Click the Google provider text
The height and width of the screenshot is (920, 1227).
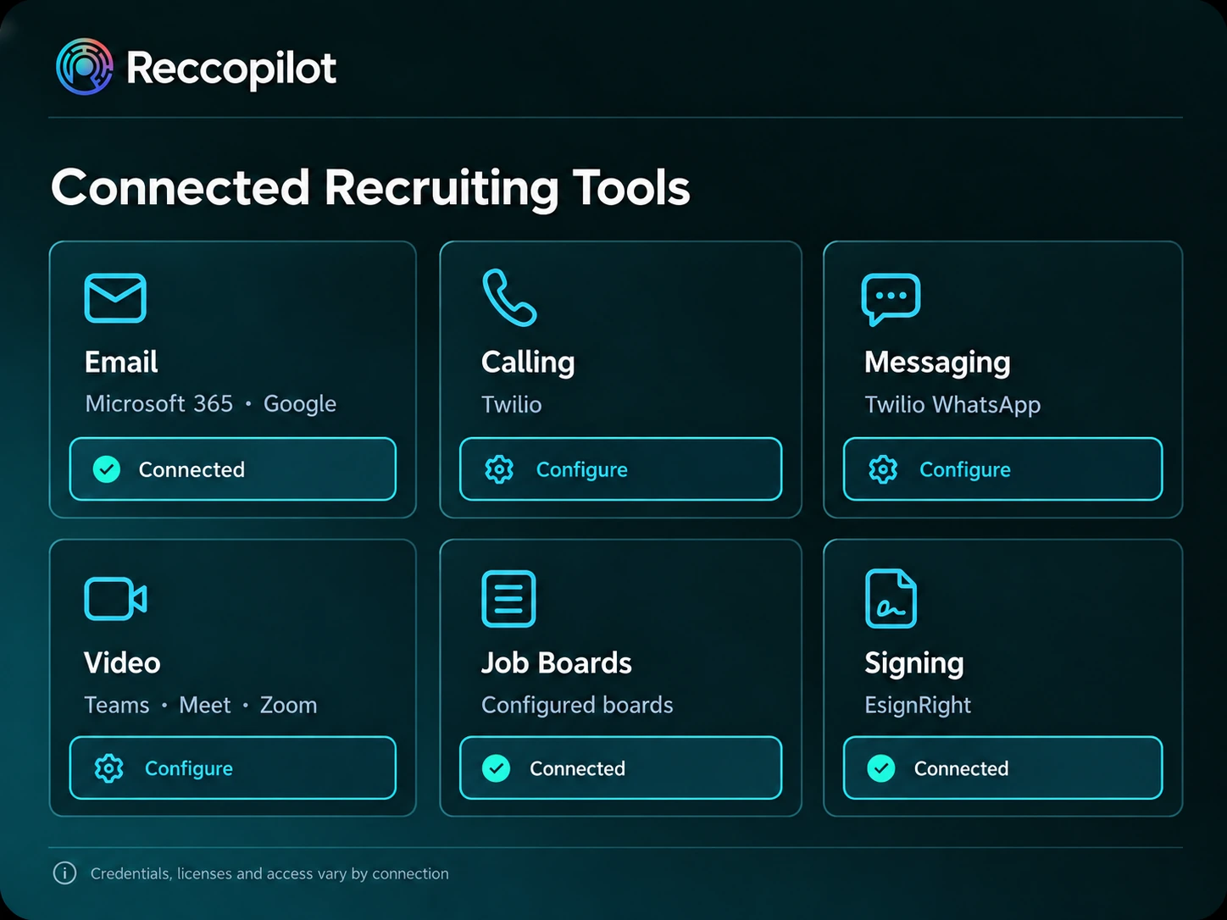(x=300, y=404)
